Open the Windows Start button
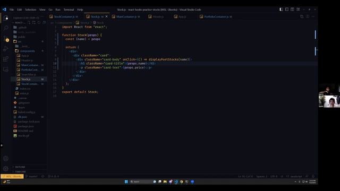The width and height of the screenshot is (340, 191). pyautogui.click(x=126, y=181)
